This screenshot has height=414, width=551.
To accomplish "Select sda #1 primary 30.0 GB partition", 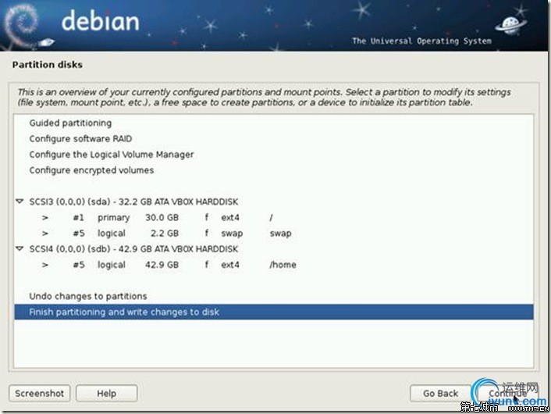I will coord(274,218).
